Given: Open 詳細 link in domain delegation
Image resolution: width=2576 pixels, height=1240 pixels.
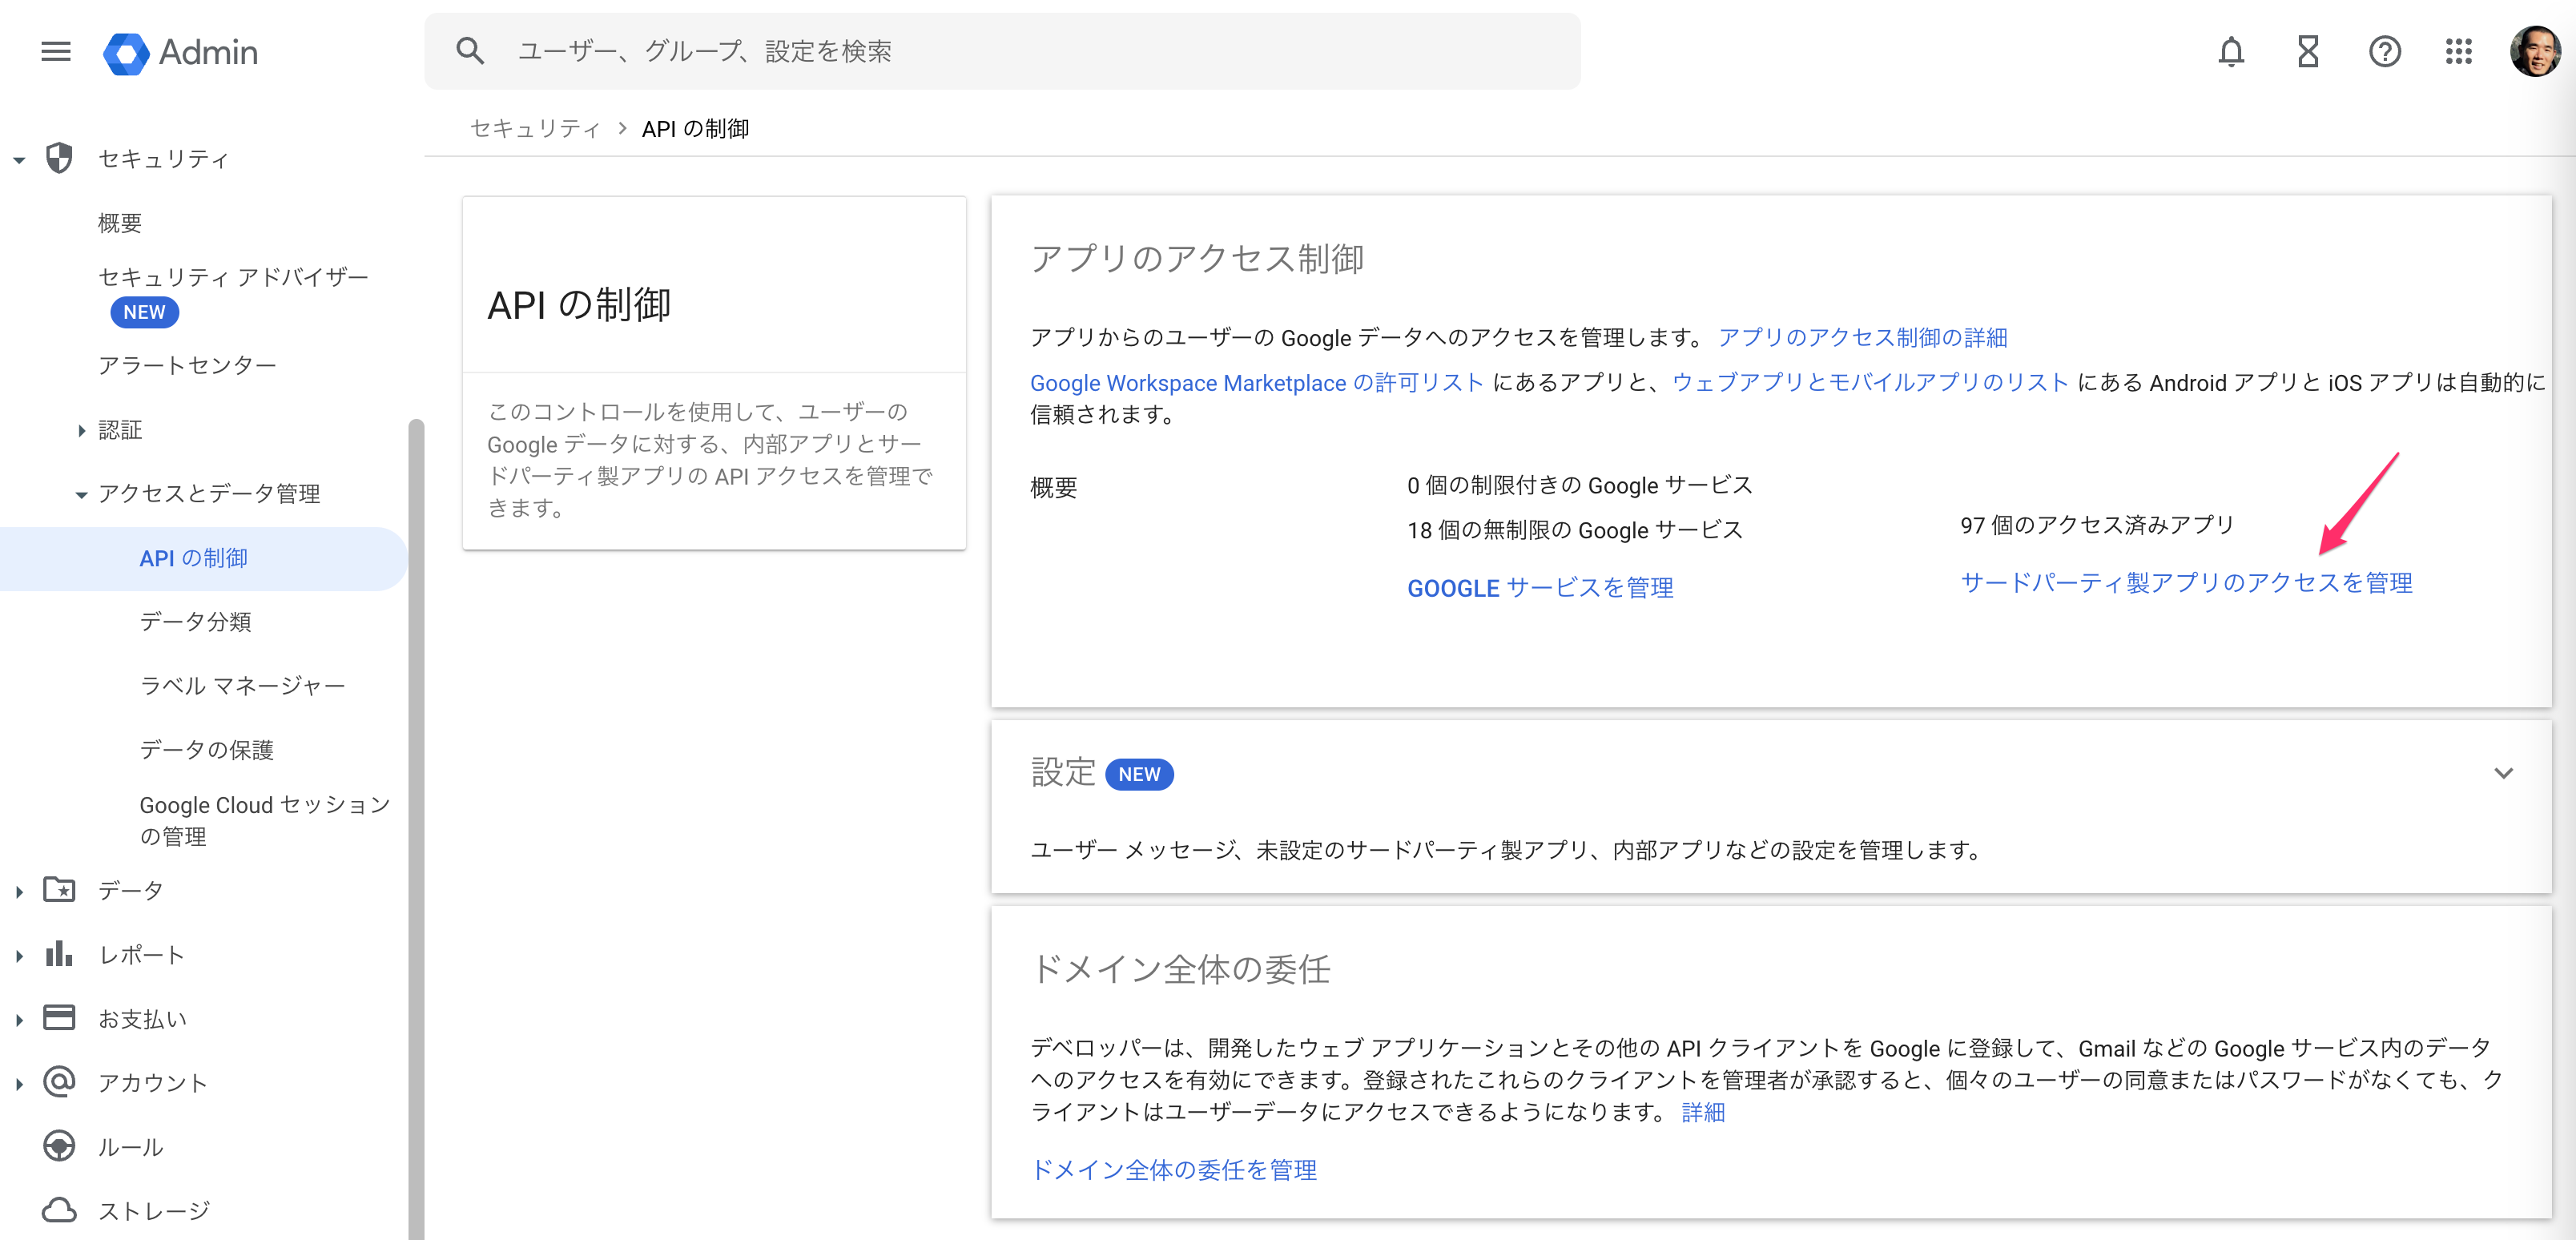Looking at the screenshot, I should 1703,1112.
